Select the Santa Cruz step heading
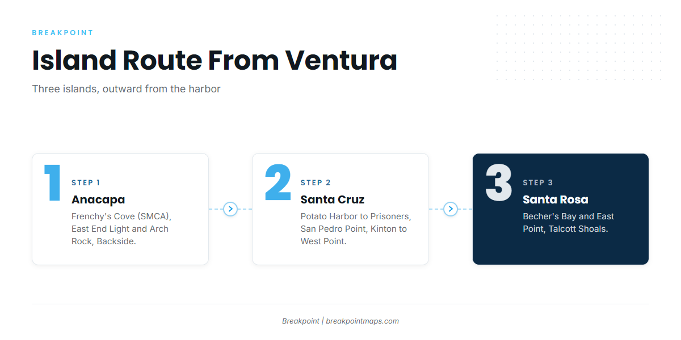Viewport: 681px width, 340px height. [333, 199]
